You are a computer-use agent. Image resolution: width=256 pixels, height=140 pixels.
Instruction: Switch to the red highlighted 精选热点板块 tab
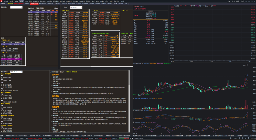click(x=34, y=4)
